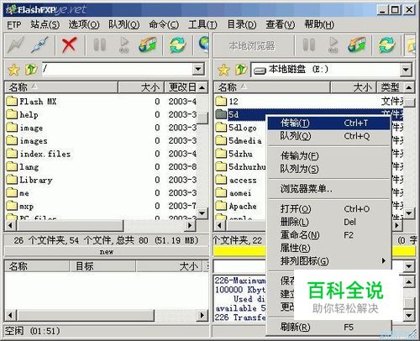Viewport: 420px width, 341px height.
Task: Click remote list horizontal scrollbar right arrow
Action: (190, 225)
